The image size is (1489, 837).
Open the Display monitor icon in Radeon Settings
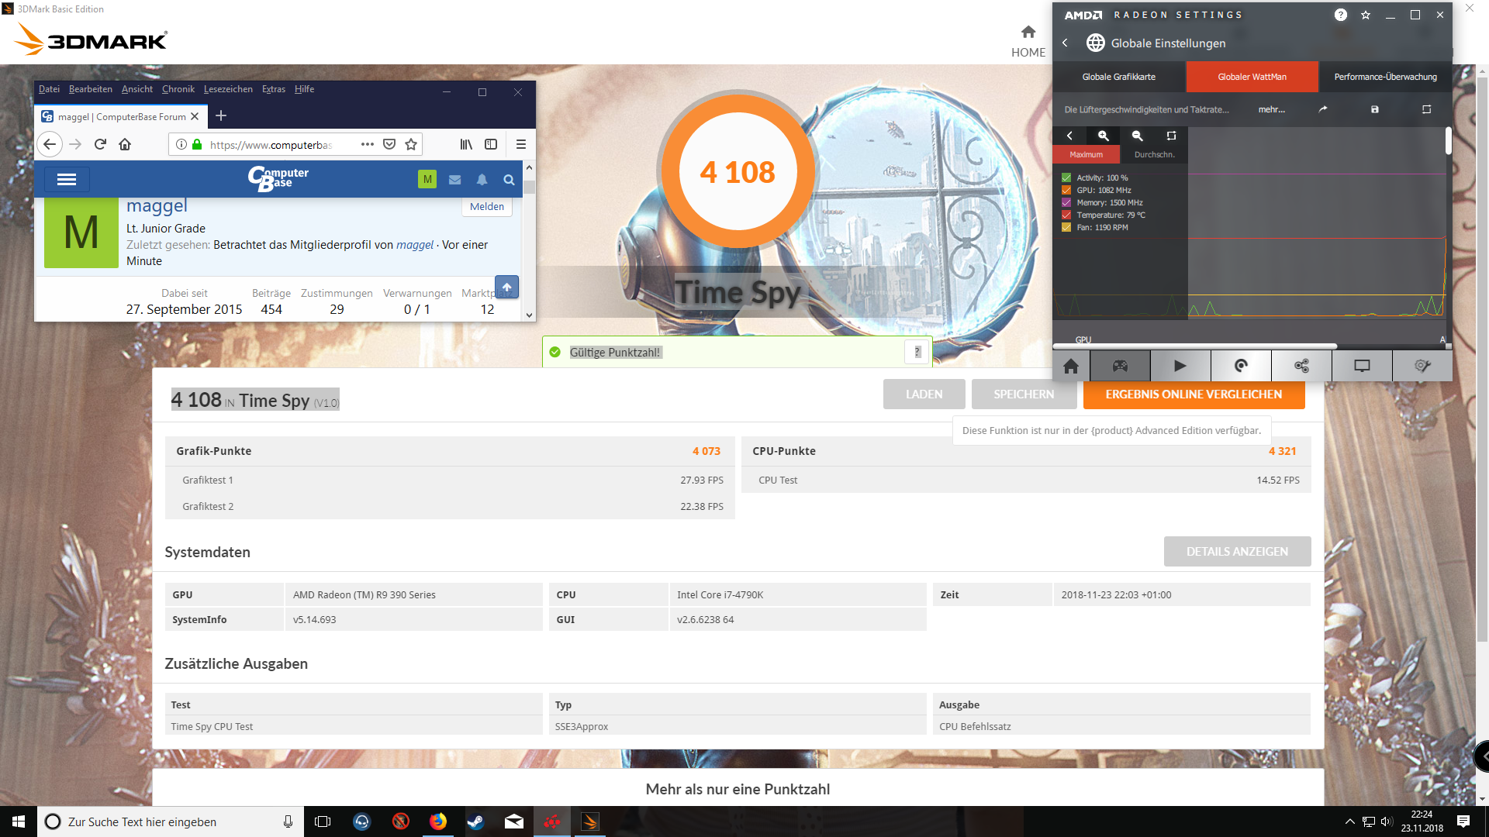1362,366
